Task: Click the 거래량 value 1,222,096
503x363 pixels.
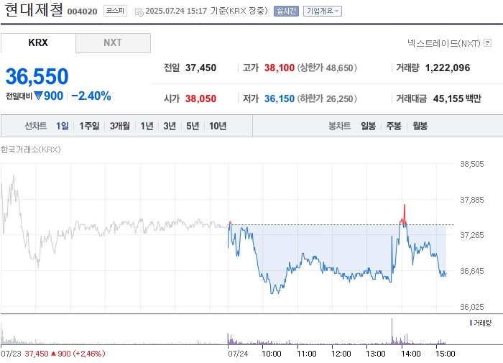Action: tap(448, 68)
